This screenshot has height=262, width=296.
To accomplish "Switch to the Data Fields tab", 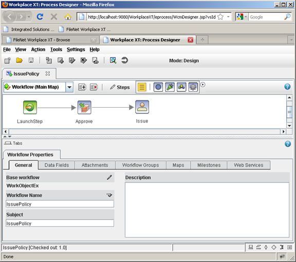I will point(57,165).
